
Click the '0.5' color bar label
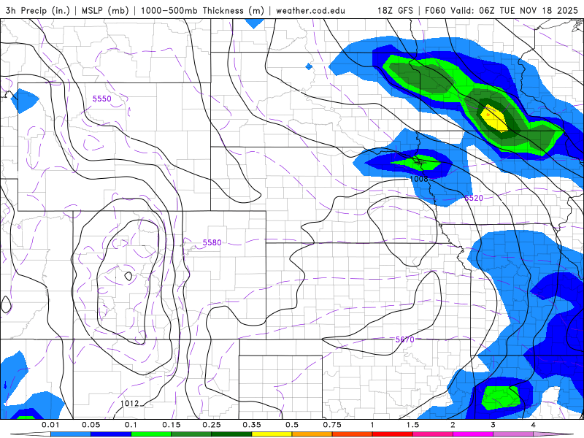292,425
